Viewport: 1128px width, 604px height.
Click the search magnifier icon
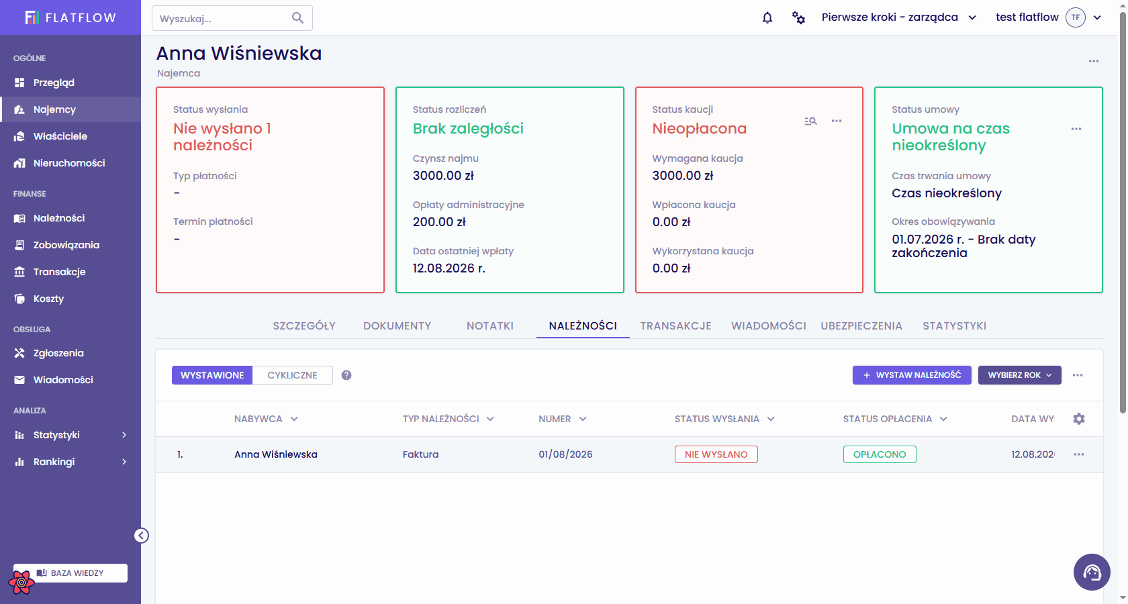coord(297,18)
